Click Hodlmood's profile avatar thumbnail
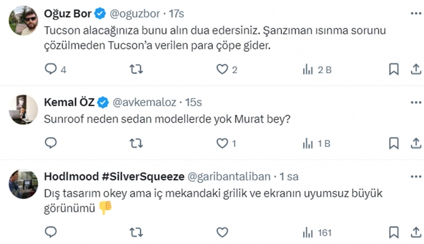Image resolution: width=424 pixels, height=244 pixels. pos(23,186)
